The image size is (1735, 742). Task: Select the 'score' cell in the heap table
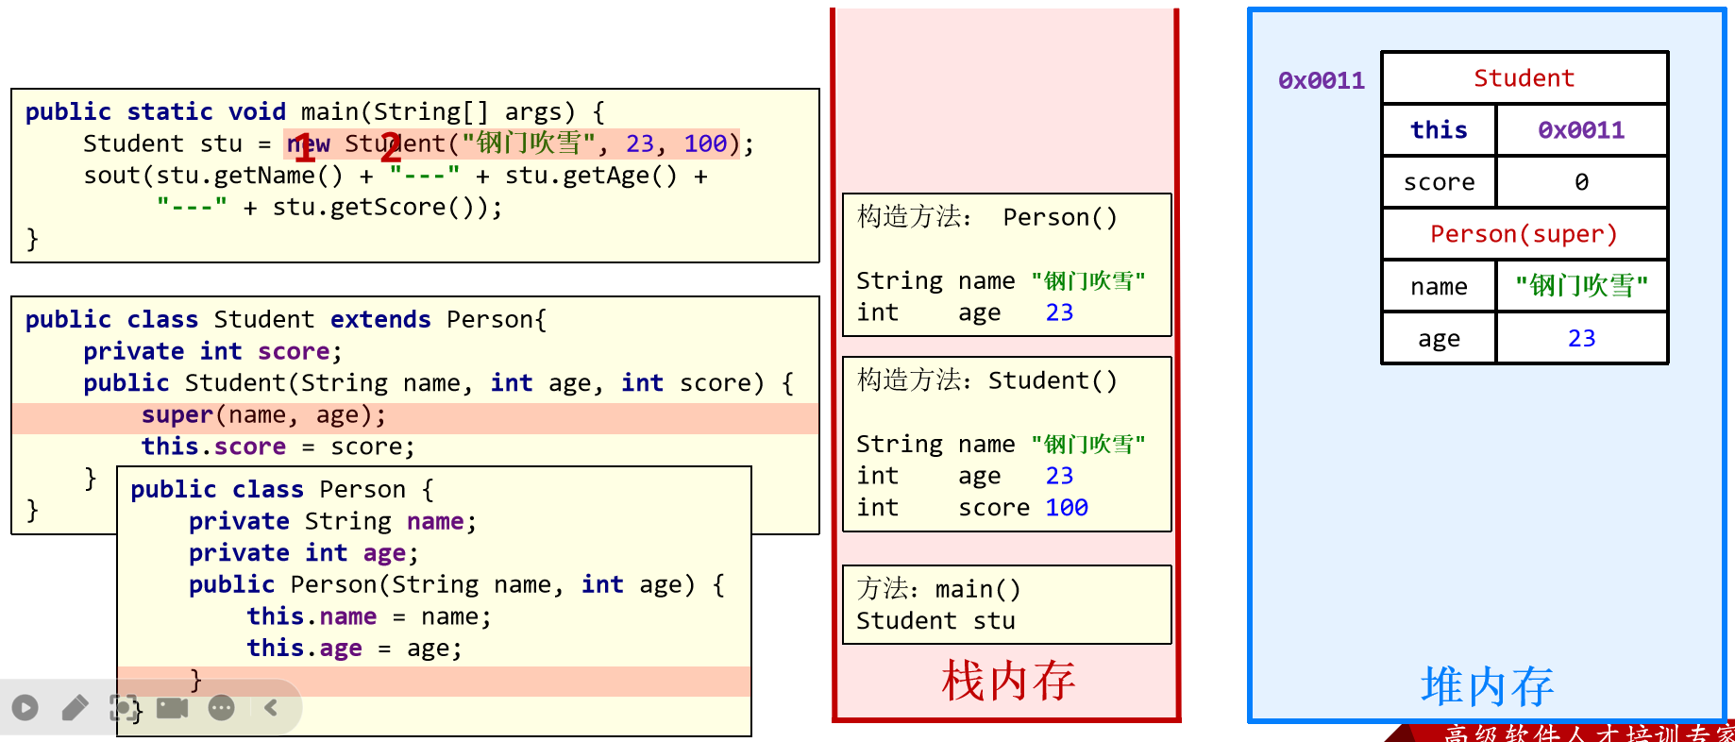pyautogui.click(x=1439, y=181)
